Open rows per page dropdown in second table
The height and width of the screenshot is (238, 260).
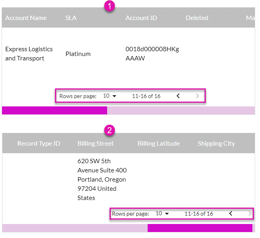click(x=162, y=214)
